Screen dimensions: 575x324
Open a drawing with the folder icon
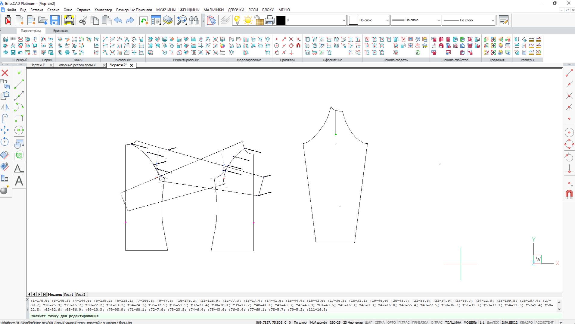pos(43,20)
